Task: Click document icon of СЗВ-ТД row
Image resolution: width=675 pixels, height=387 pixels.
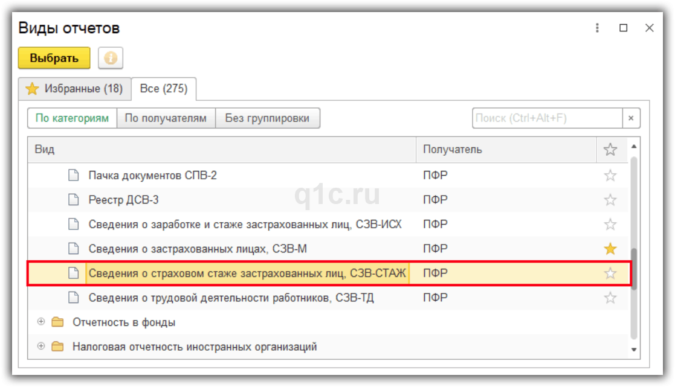Action: [x=74, y=298]
